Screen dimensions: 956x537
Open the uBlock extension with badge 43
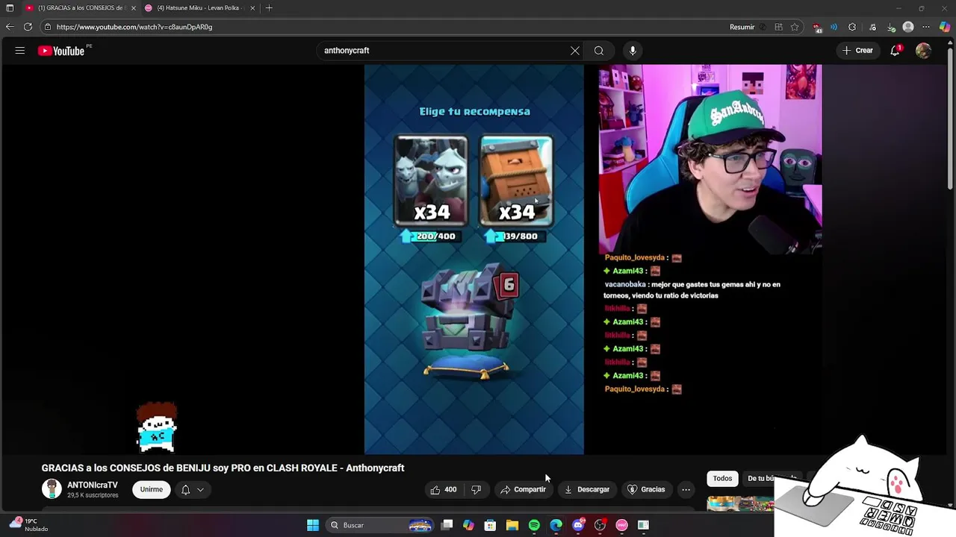(x=818, y=28)
